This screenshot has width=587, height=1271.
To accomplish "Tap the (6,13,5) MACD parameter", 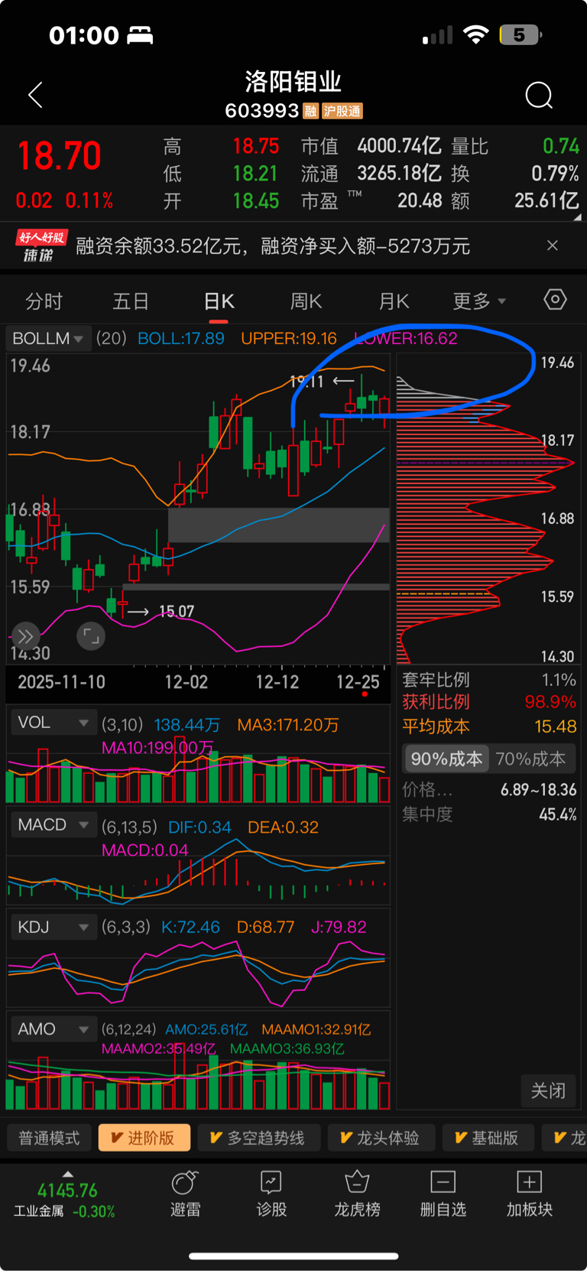I will (x=130, y=827).
